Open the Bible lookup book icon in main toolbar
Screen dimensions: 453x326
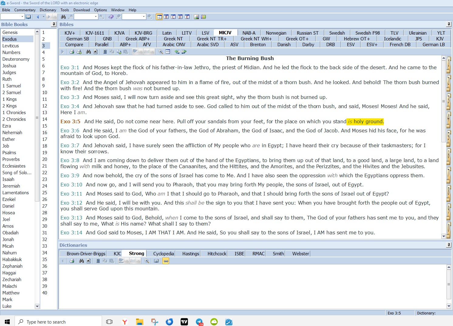[x=28, y=17]
